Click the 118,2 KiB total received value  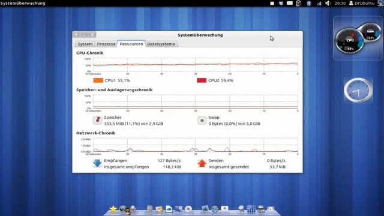pos(172,167)
